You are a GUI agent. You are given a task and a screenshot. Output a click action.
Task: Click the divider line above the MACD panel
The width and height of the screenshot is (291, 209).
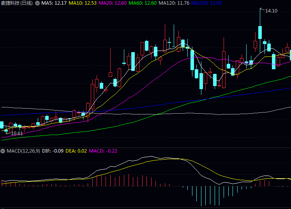tap(145, 147)
